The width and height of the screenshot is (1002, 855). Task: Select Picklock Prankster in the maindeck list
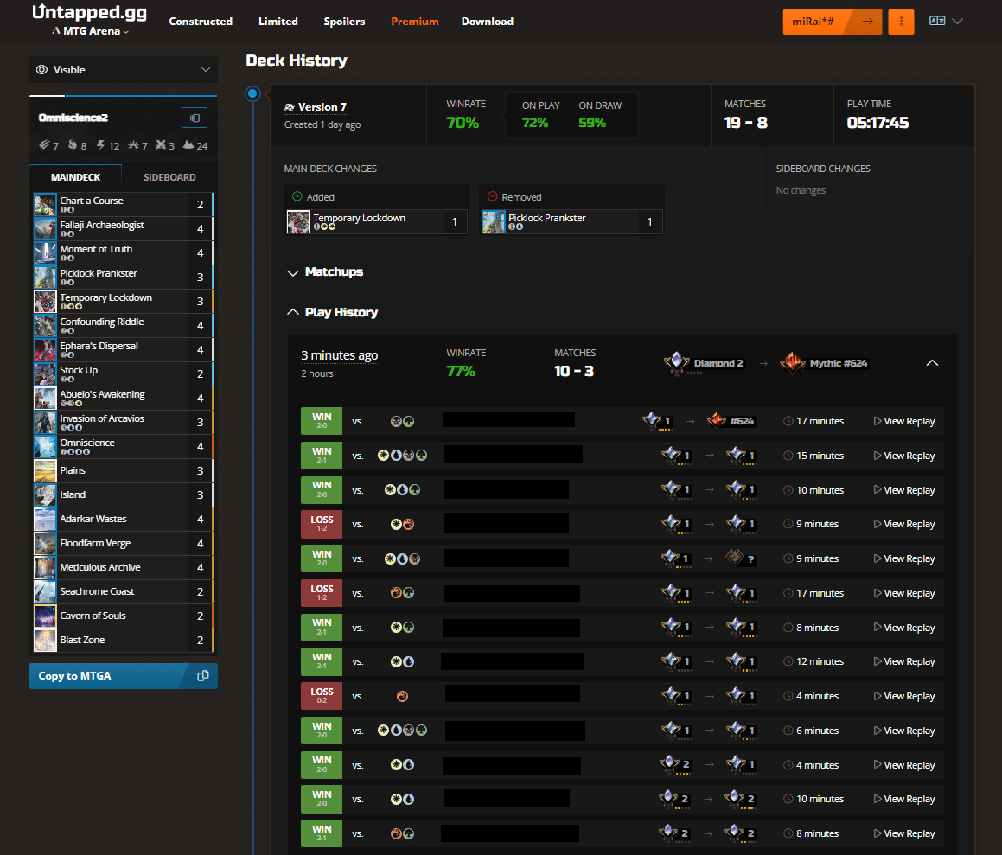pyautogui.click(x=123, y=278)
